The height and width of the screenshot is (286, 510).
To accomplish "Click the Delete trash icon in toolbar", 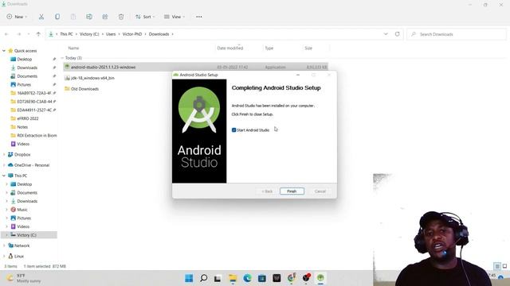I will [x=121, y=17].
